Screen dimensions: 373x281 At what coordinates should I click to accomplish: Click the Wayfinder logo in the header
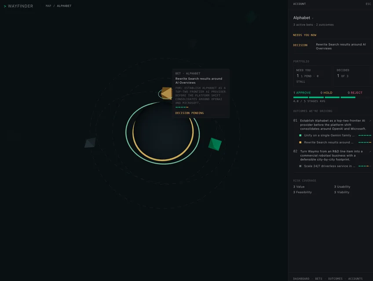click(x=18, y=6)
